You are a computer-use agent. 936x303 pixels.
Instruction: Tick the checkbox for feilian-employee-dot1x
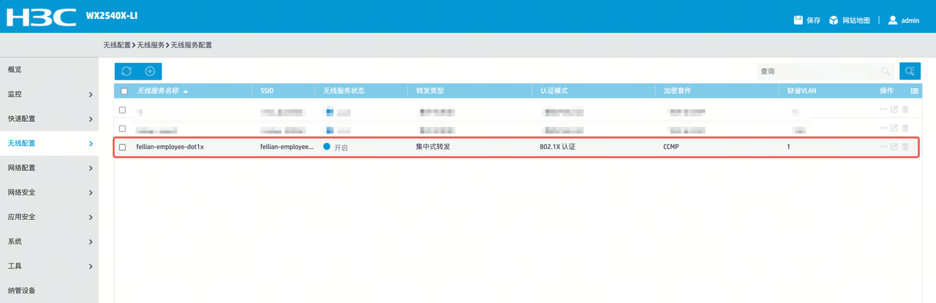123,147
